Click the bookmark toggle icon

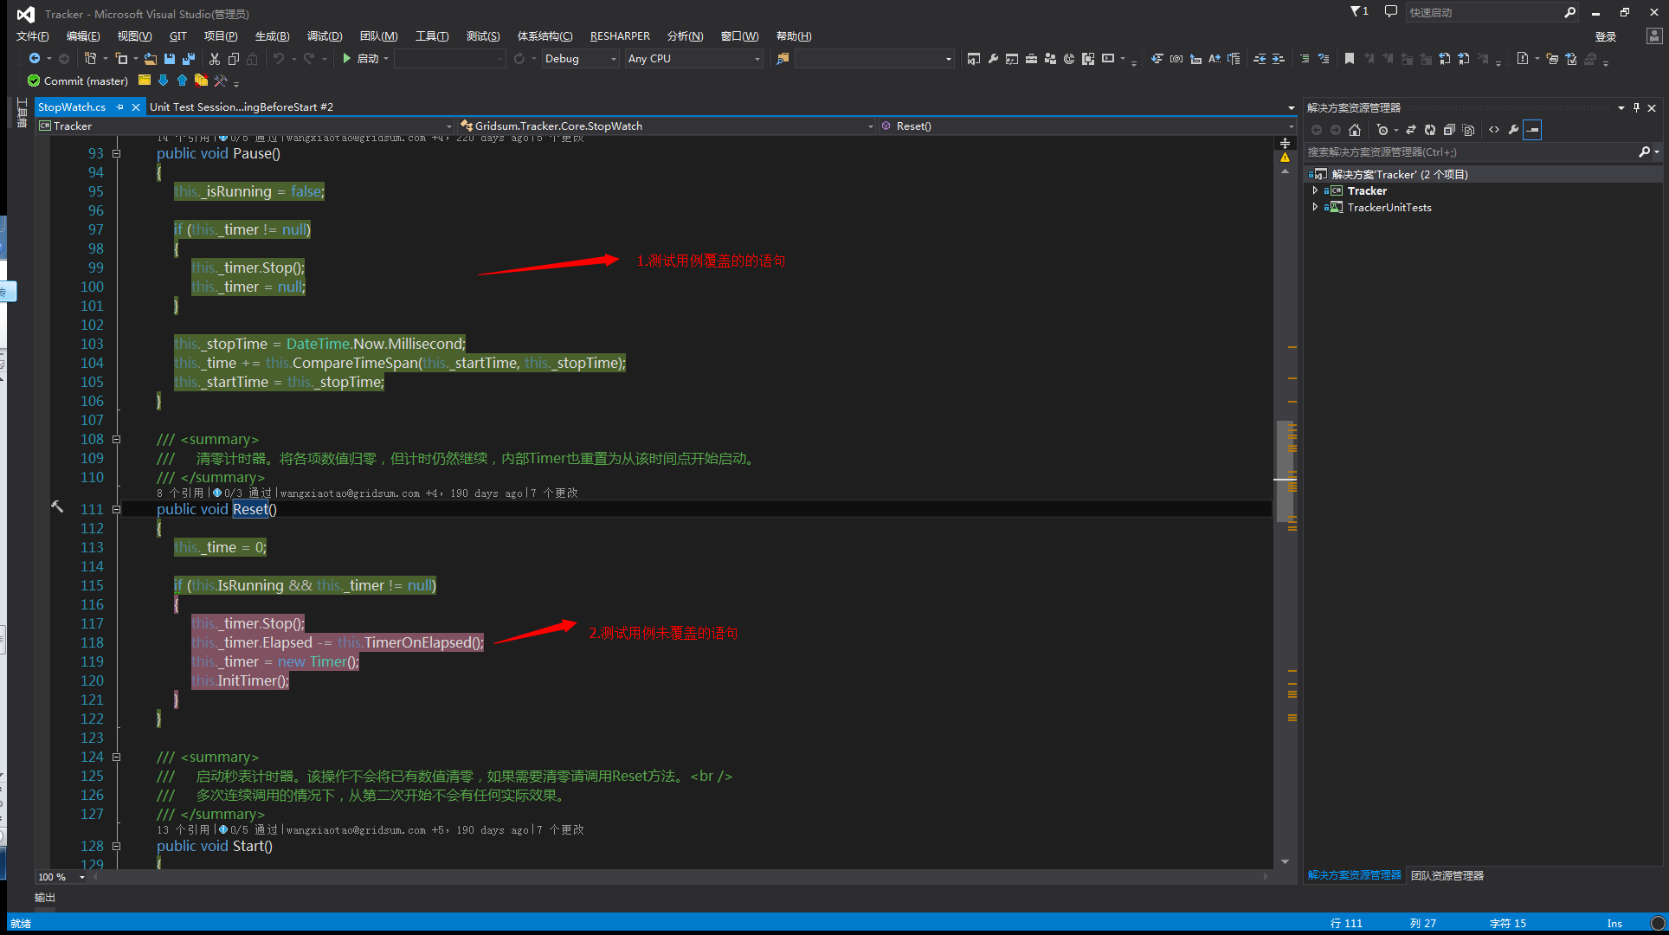pyautogui.click(x=1349, y=59)
